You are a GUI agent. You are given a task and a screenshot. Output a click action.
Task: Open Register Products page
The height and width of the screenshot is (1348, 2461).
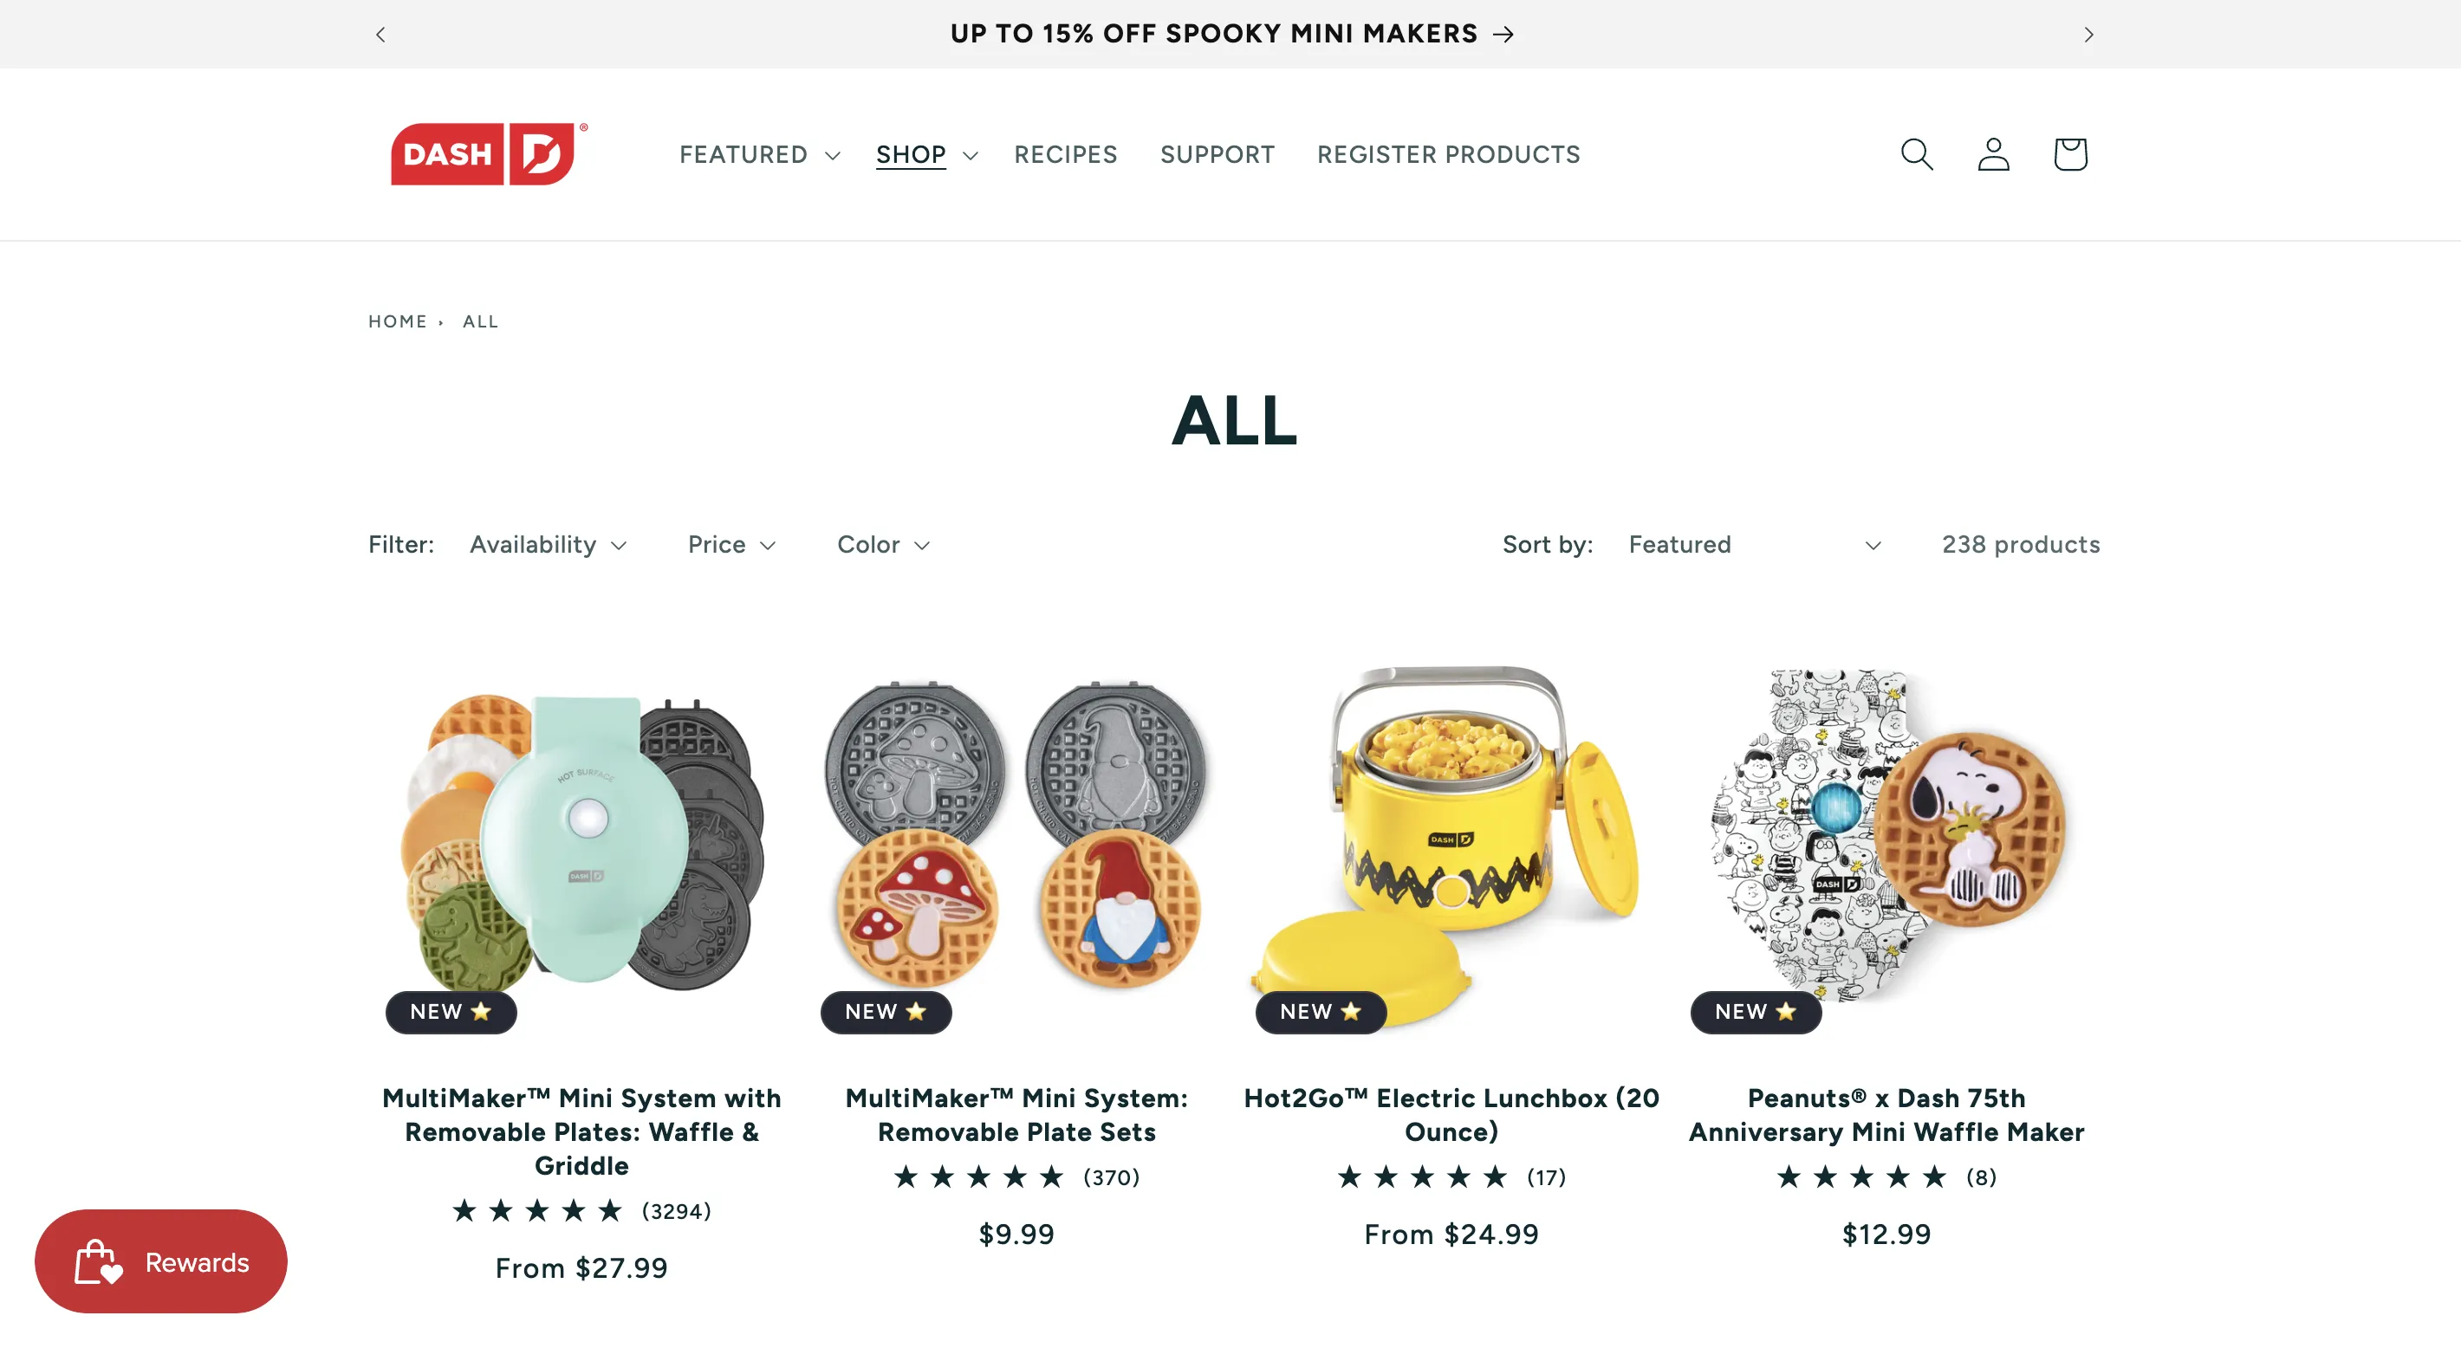[x=1448, y=155]
